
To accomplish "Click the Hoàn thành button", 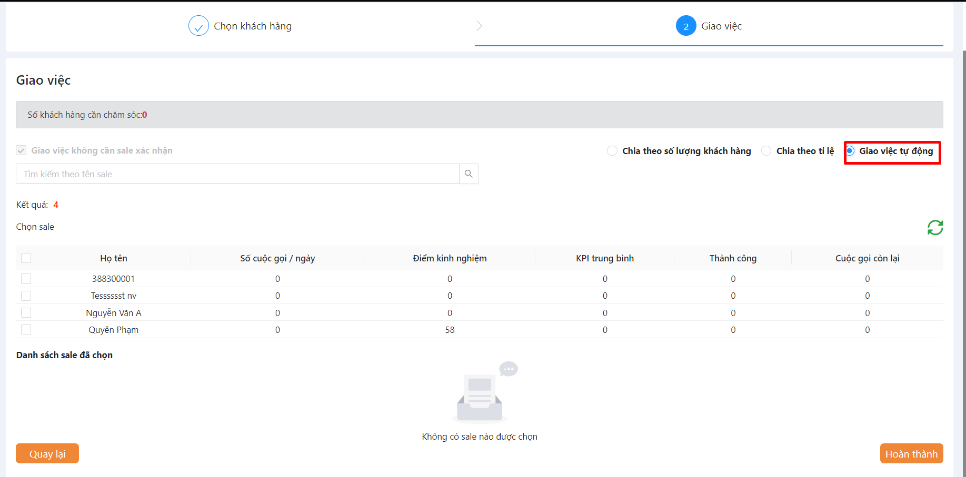I will coord(911,453).
